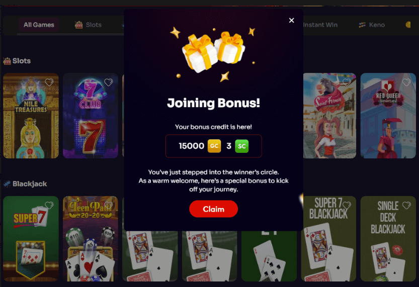Click the Slots section heading icon
The image size is (419, 287).
tap(7, 61)
